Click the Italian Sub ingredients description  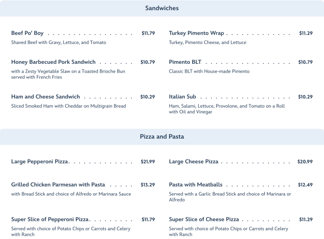(227, 109)
